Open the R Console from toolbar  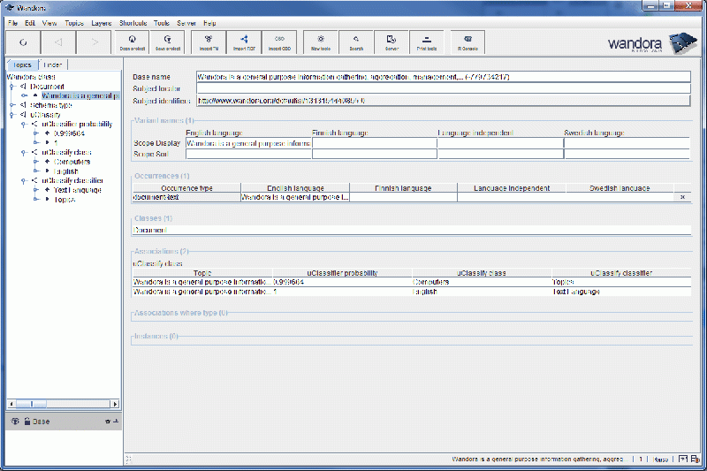(x=467, y=42)
